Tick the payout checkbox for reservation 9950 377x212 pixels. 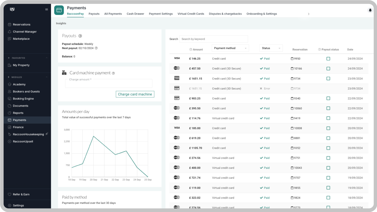click(x=328, y=59)
